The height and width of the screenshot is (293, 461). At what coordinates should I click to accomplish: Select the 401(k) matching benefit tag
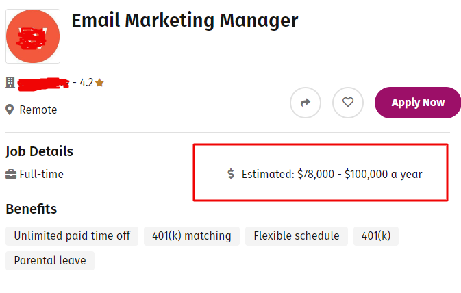[192, 236]
